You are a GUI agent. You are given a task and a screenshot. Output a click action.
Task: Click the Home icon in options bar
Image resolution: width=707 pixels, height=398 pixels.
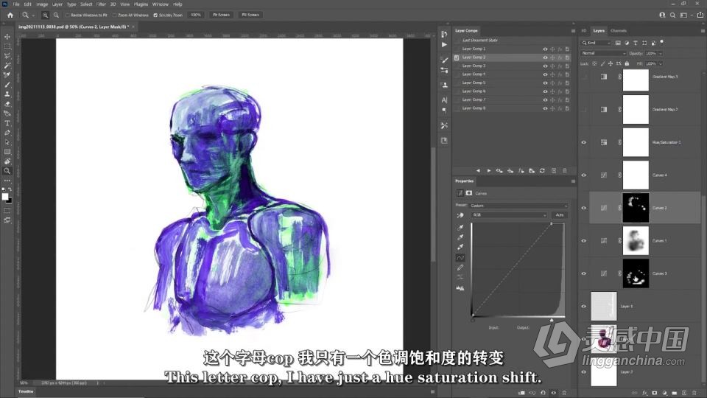pyautogui.click(x=10, y=15)
